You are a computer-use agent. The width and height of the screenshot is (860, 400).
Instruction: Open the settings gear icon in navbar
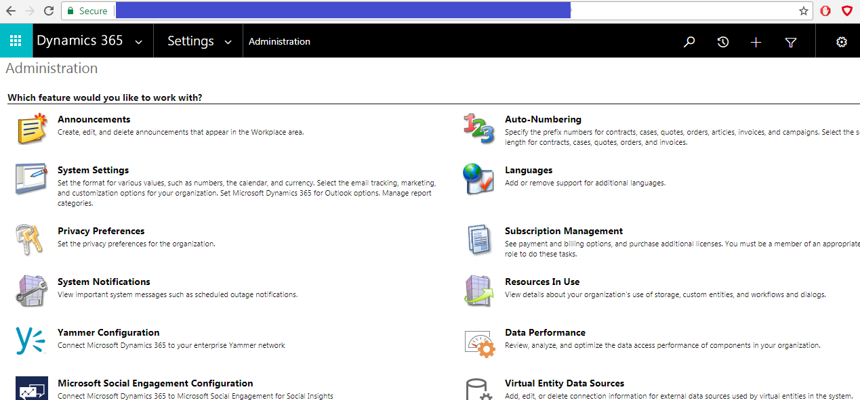(842, 42)
